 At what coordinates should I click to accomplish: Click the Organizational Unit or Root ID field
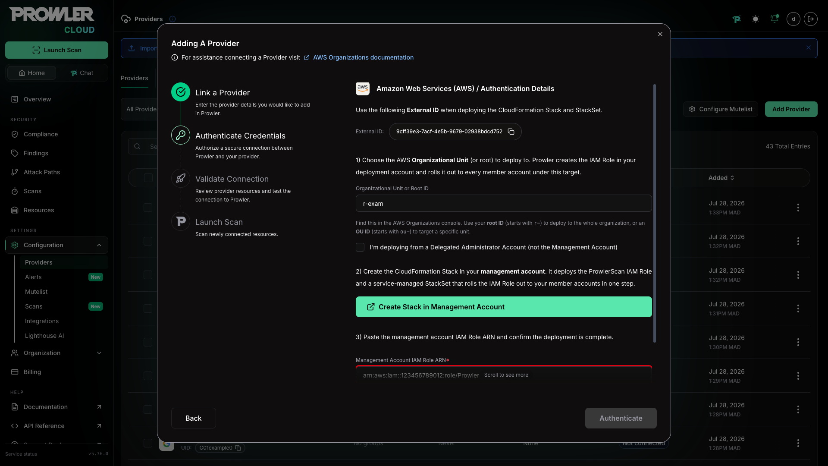(x=504, y=203)
